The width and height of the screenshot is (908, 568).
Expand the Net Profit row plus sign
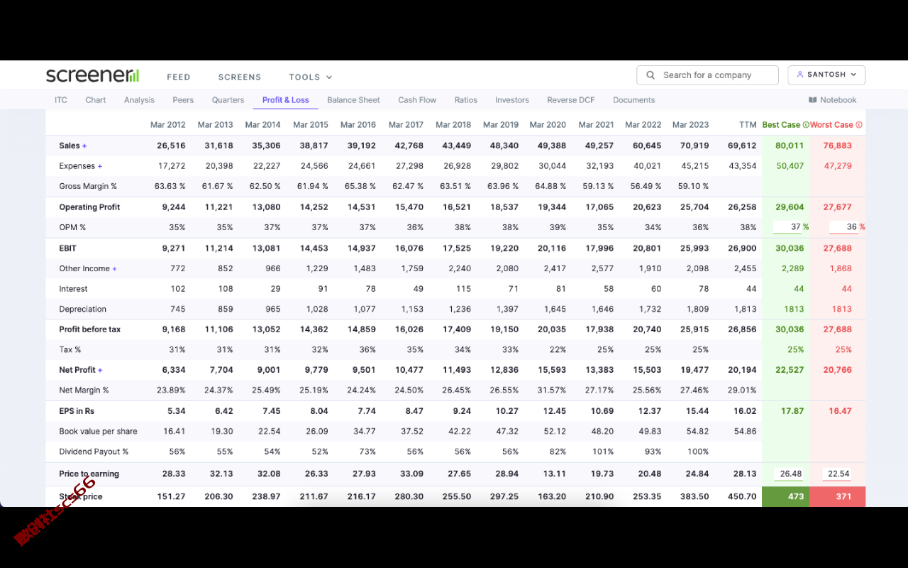[100, 370]
